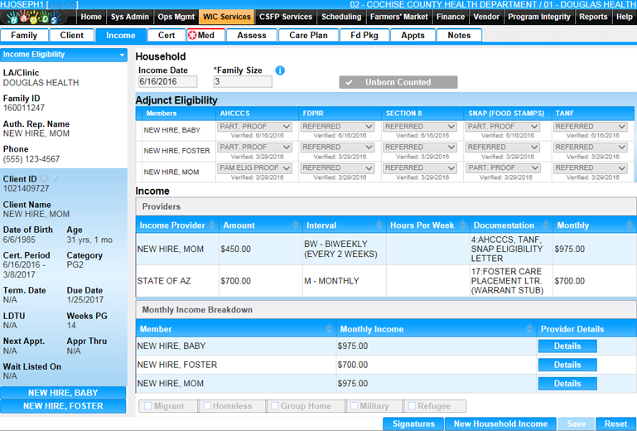Click sort arrows on Hours Per Week
The image size is (637, 431).
[464, 225]
